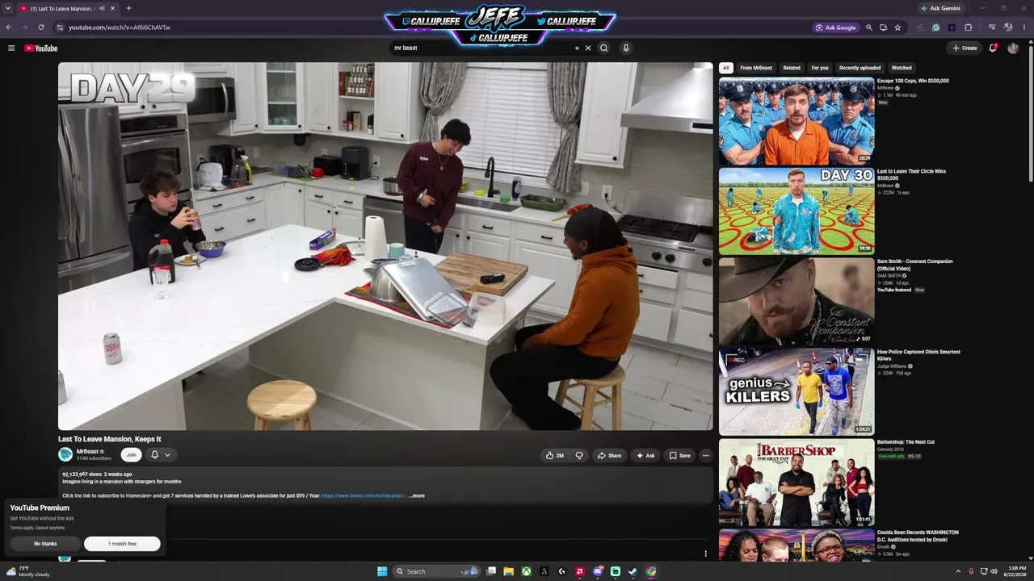Click the Windows taskbar Search box
Screen dimensions: 1034x581
tap(436, 571)
